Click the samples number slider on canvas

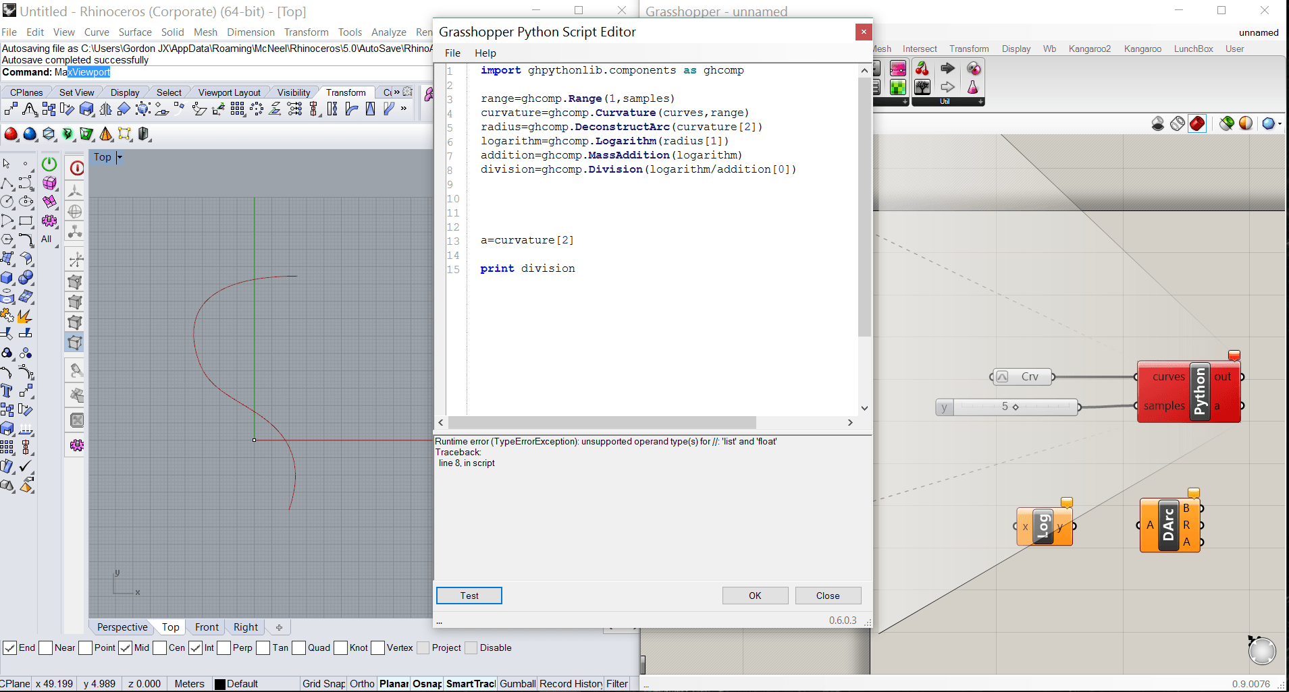click(x=1007, y=407)
